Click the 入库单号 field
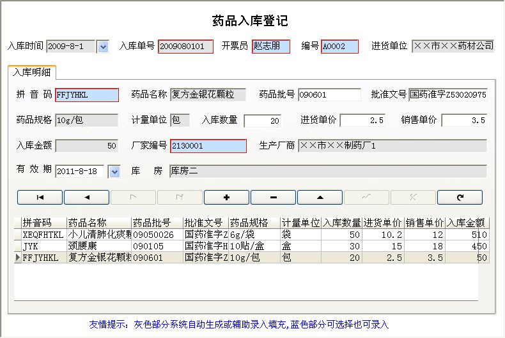Screen dimensions: 505x338 185,47
